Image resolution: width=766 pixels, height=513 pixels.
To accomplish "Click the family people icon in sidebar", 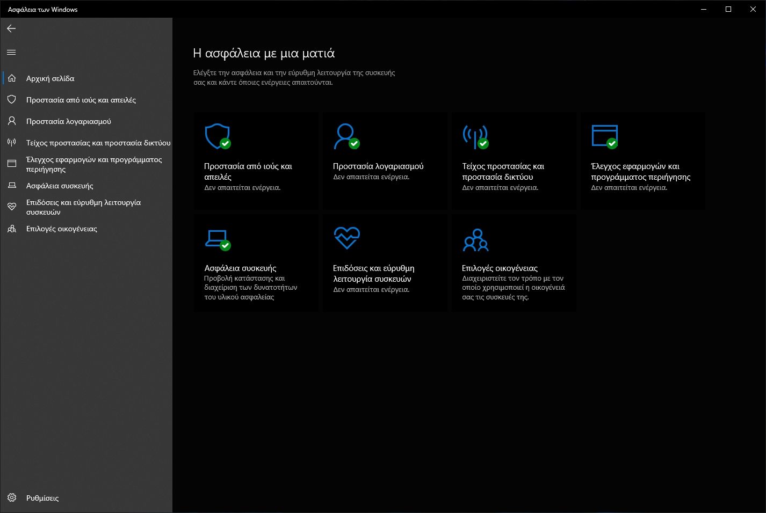I will pos(12,229).
